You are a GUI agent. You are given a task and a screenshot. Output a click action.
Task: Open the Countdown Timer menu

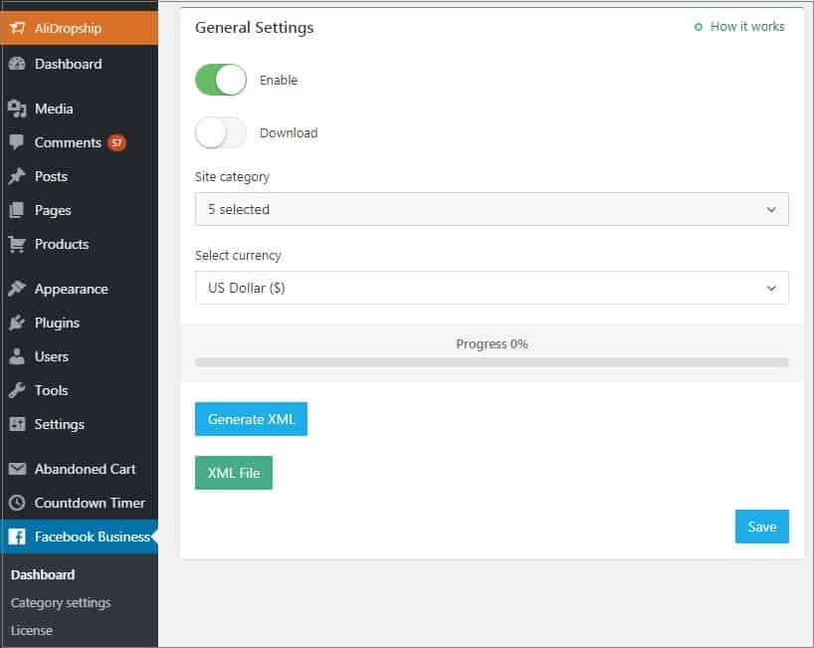[80, 503]
